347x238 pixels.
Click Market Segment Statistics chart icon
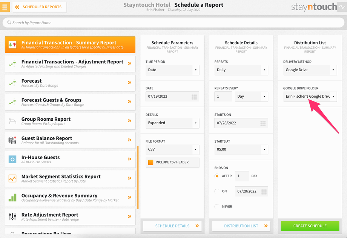click(x=12, y=178)
